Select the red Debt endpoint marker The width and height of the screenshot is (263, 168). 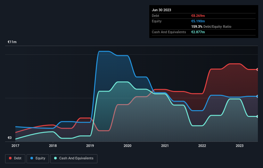(258, 69)
